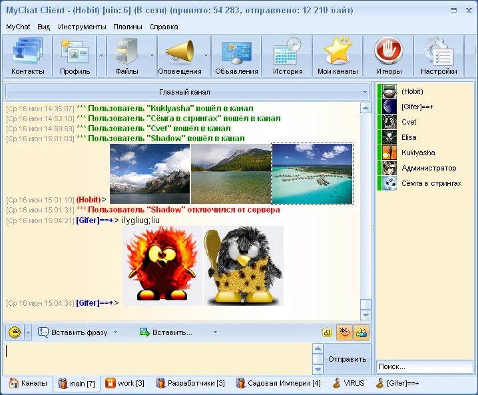
Task: Open the mountain lake photo thumbnail
Action: click(x=150, y=174)
